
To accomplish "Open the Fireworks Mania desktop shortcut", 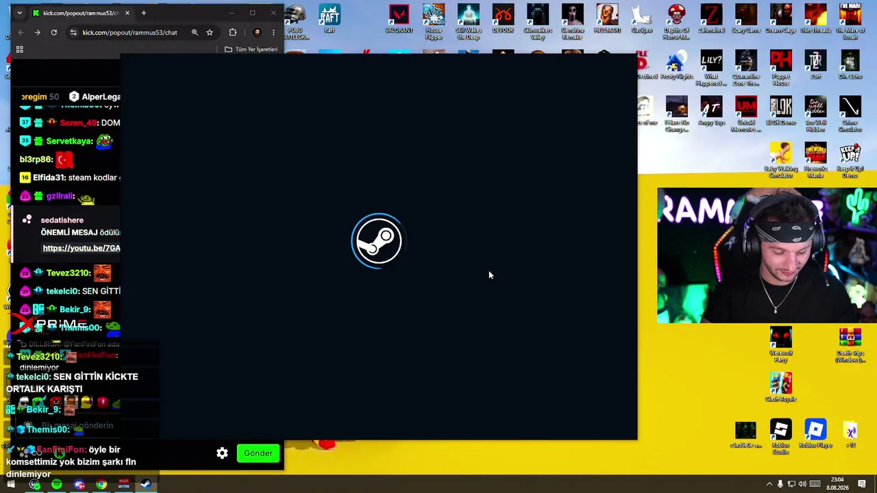I will (815, 161).
